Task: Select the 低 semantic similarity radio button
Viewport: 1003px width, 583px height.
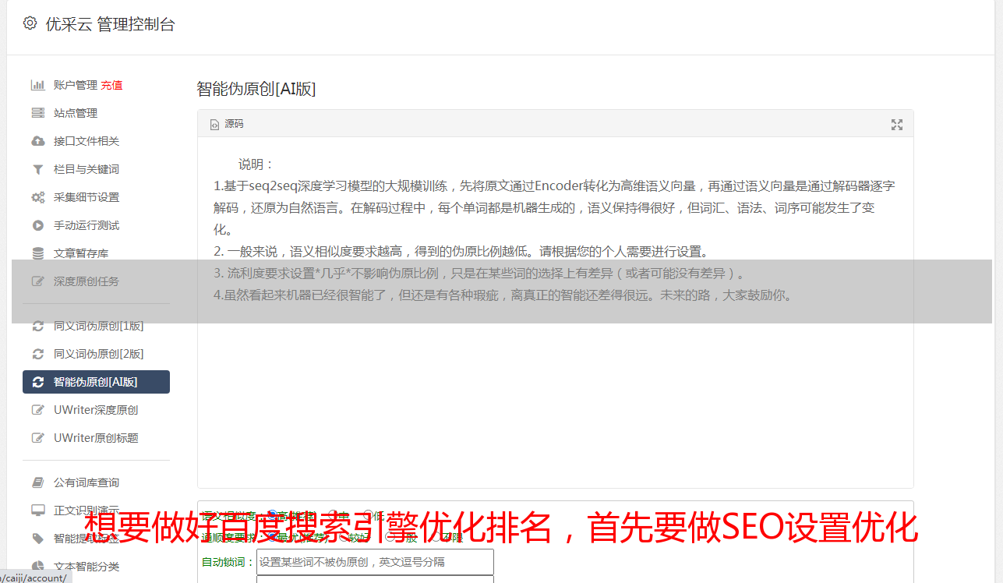Action: point(368,515)
